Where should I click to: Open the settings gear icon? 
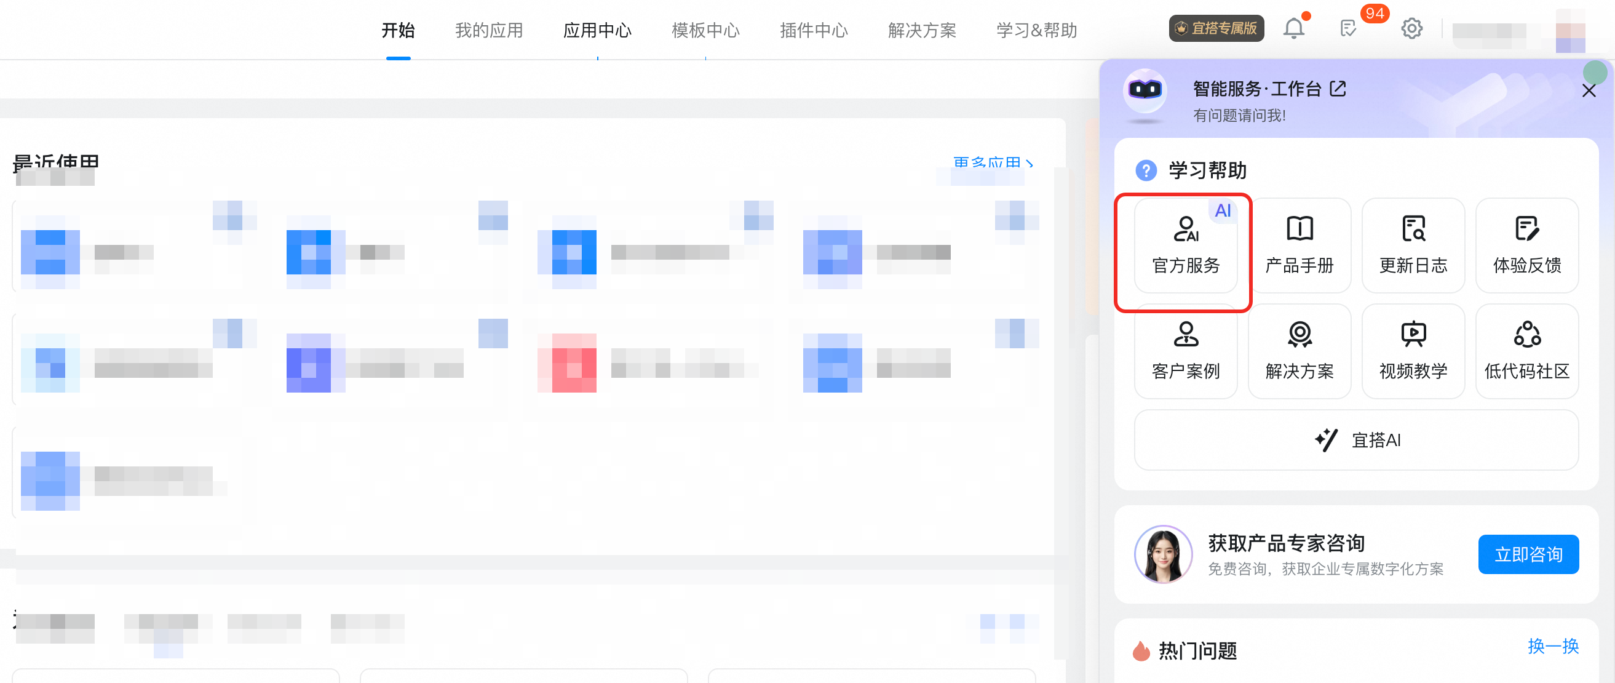[x=1411, y=29]
